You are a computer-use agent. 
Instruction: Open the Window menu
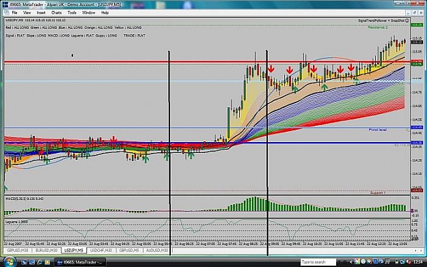tap(89, 12)
